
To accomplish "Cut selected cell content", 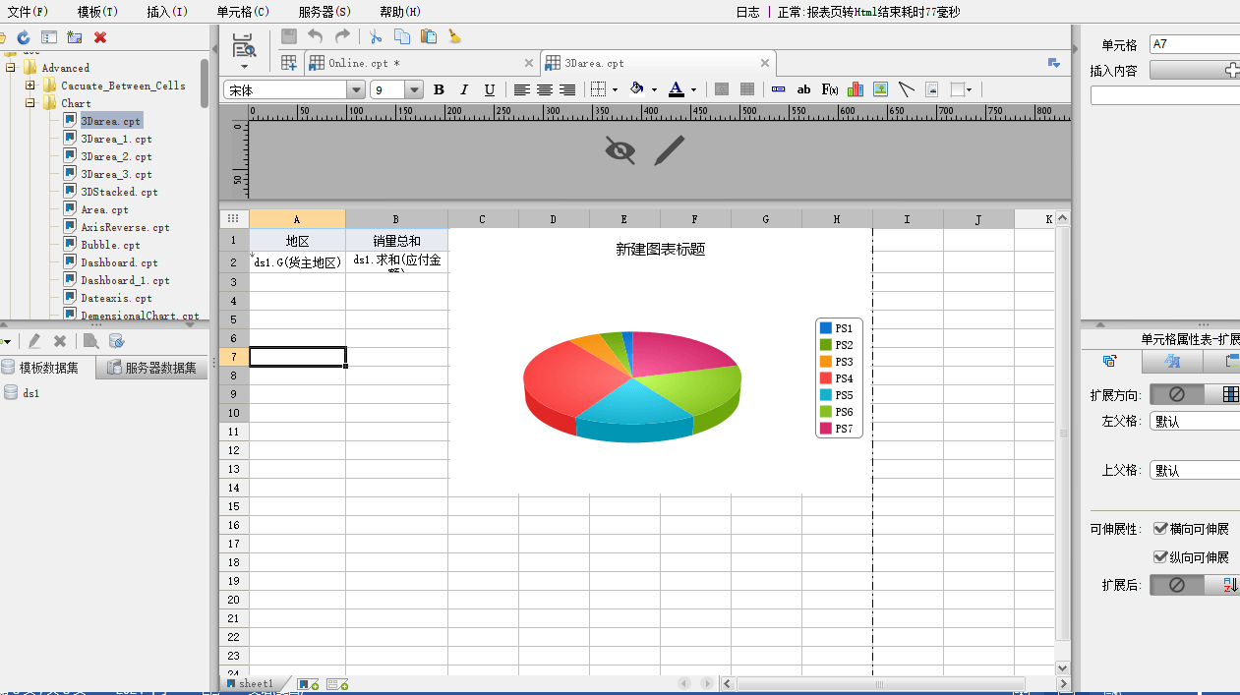I will 376,36.
